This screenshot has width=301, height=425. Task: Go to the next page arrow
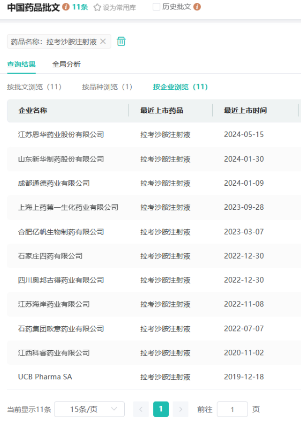(181, 409)
